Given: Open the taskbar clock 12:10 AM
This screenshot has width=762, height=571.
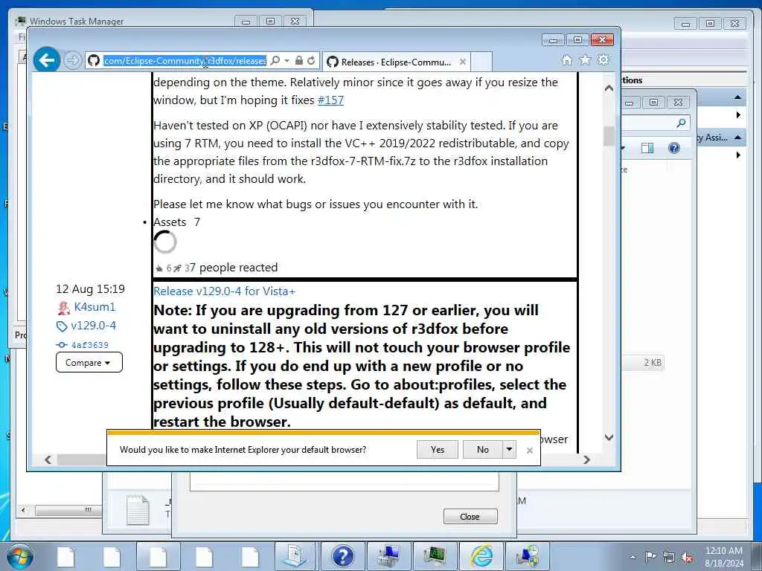Looking at the screenshot, I should [x=723, y=557].
